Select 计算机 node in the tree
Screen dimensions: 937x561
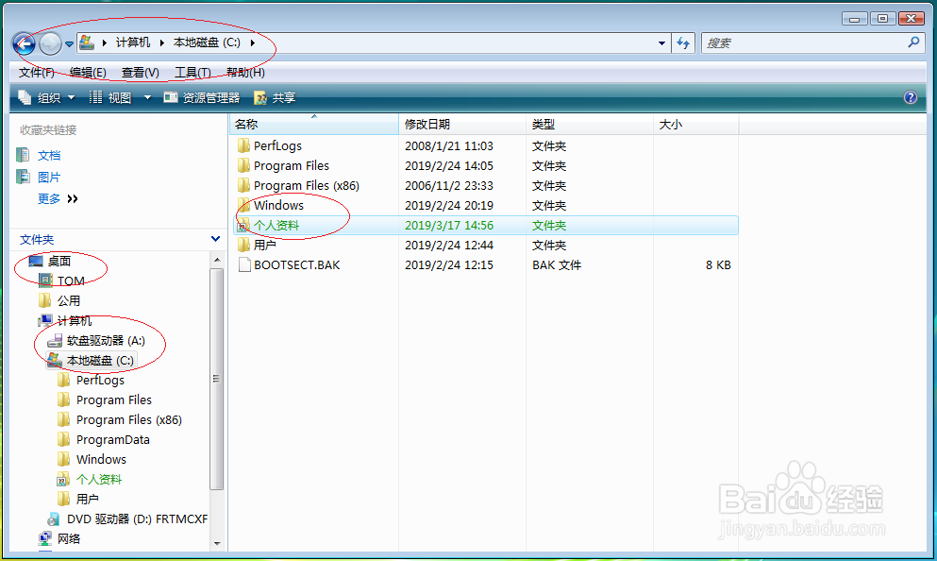coord(75,321)
